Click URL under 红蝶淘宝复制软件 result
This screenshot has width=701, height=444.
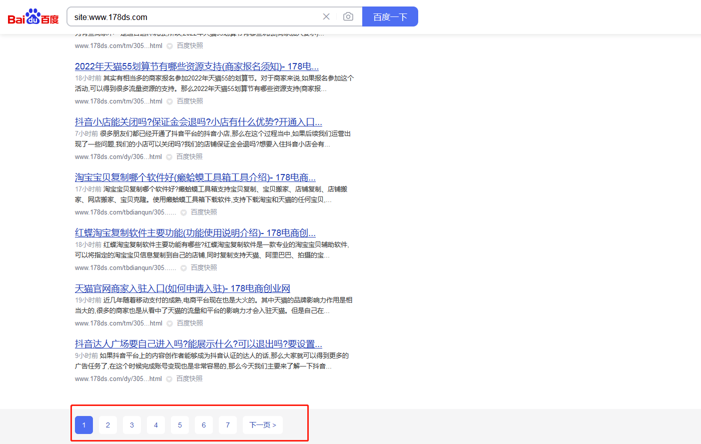tap(125, 267)
